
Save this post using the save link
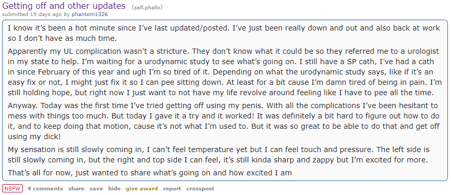pos(96,189)
